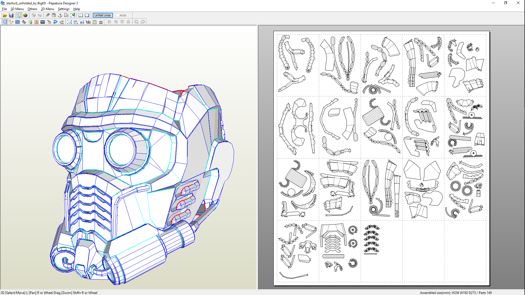Viewport: 525px width, 295px height.
Task: Click the 3D box with arrow icon
Action: [49, 22]
